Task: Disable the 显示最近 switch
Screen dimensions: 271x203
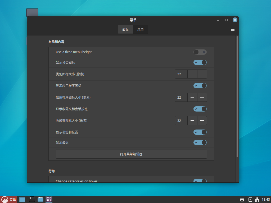Action: [x=200, y=142]
